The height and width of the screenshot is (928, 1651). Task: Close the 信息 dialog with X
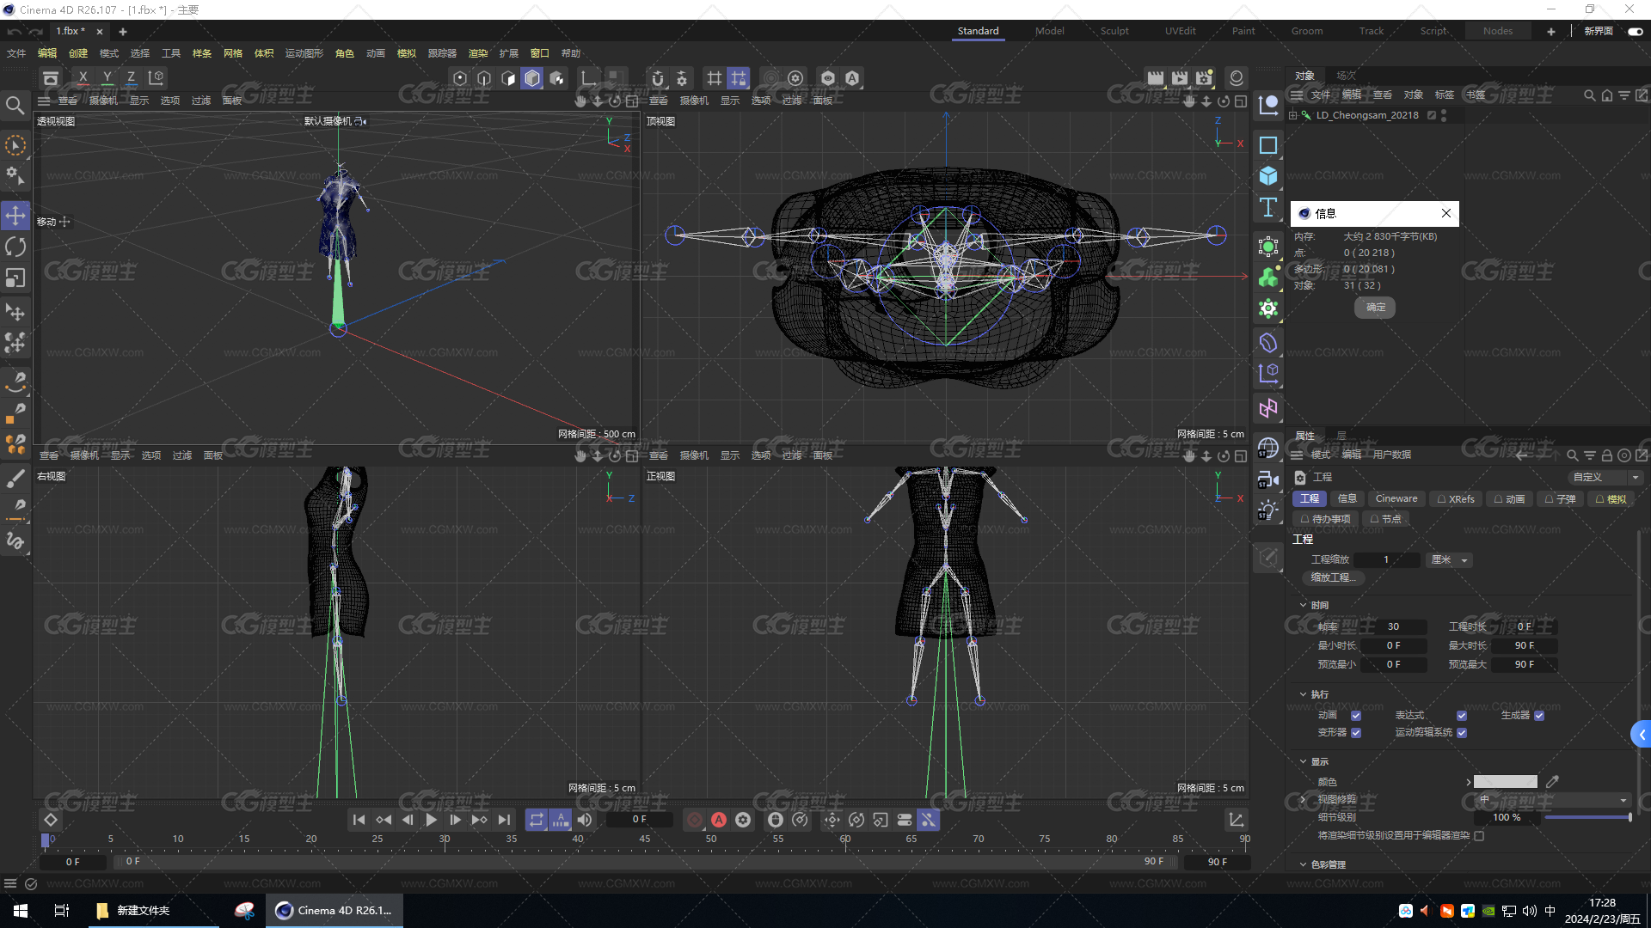(1446, 213)
